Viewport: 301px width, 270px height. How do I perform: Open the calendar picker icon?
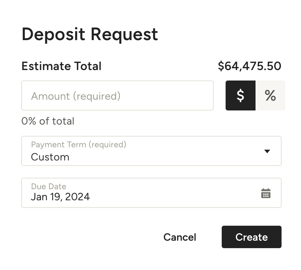pos(266,193)
